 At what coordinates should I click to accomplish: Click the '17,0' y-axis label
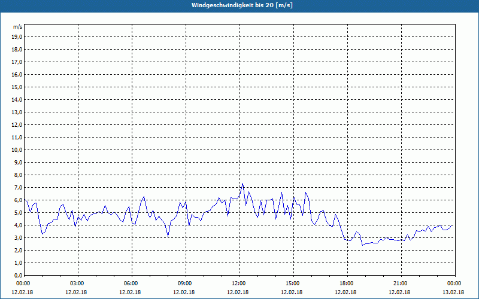pos(17,62)
